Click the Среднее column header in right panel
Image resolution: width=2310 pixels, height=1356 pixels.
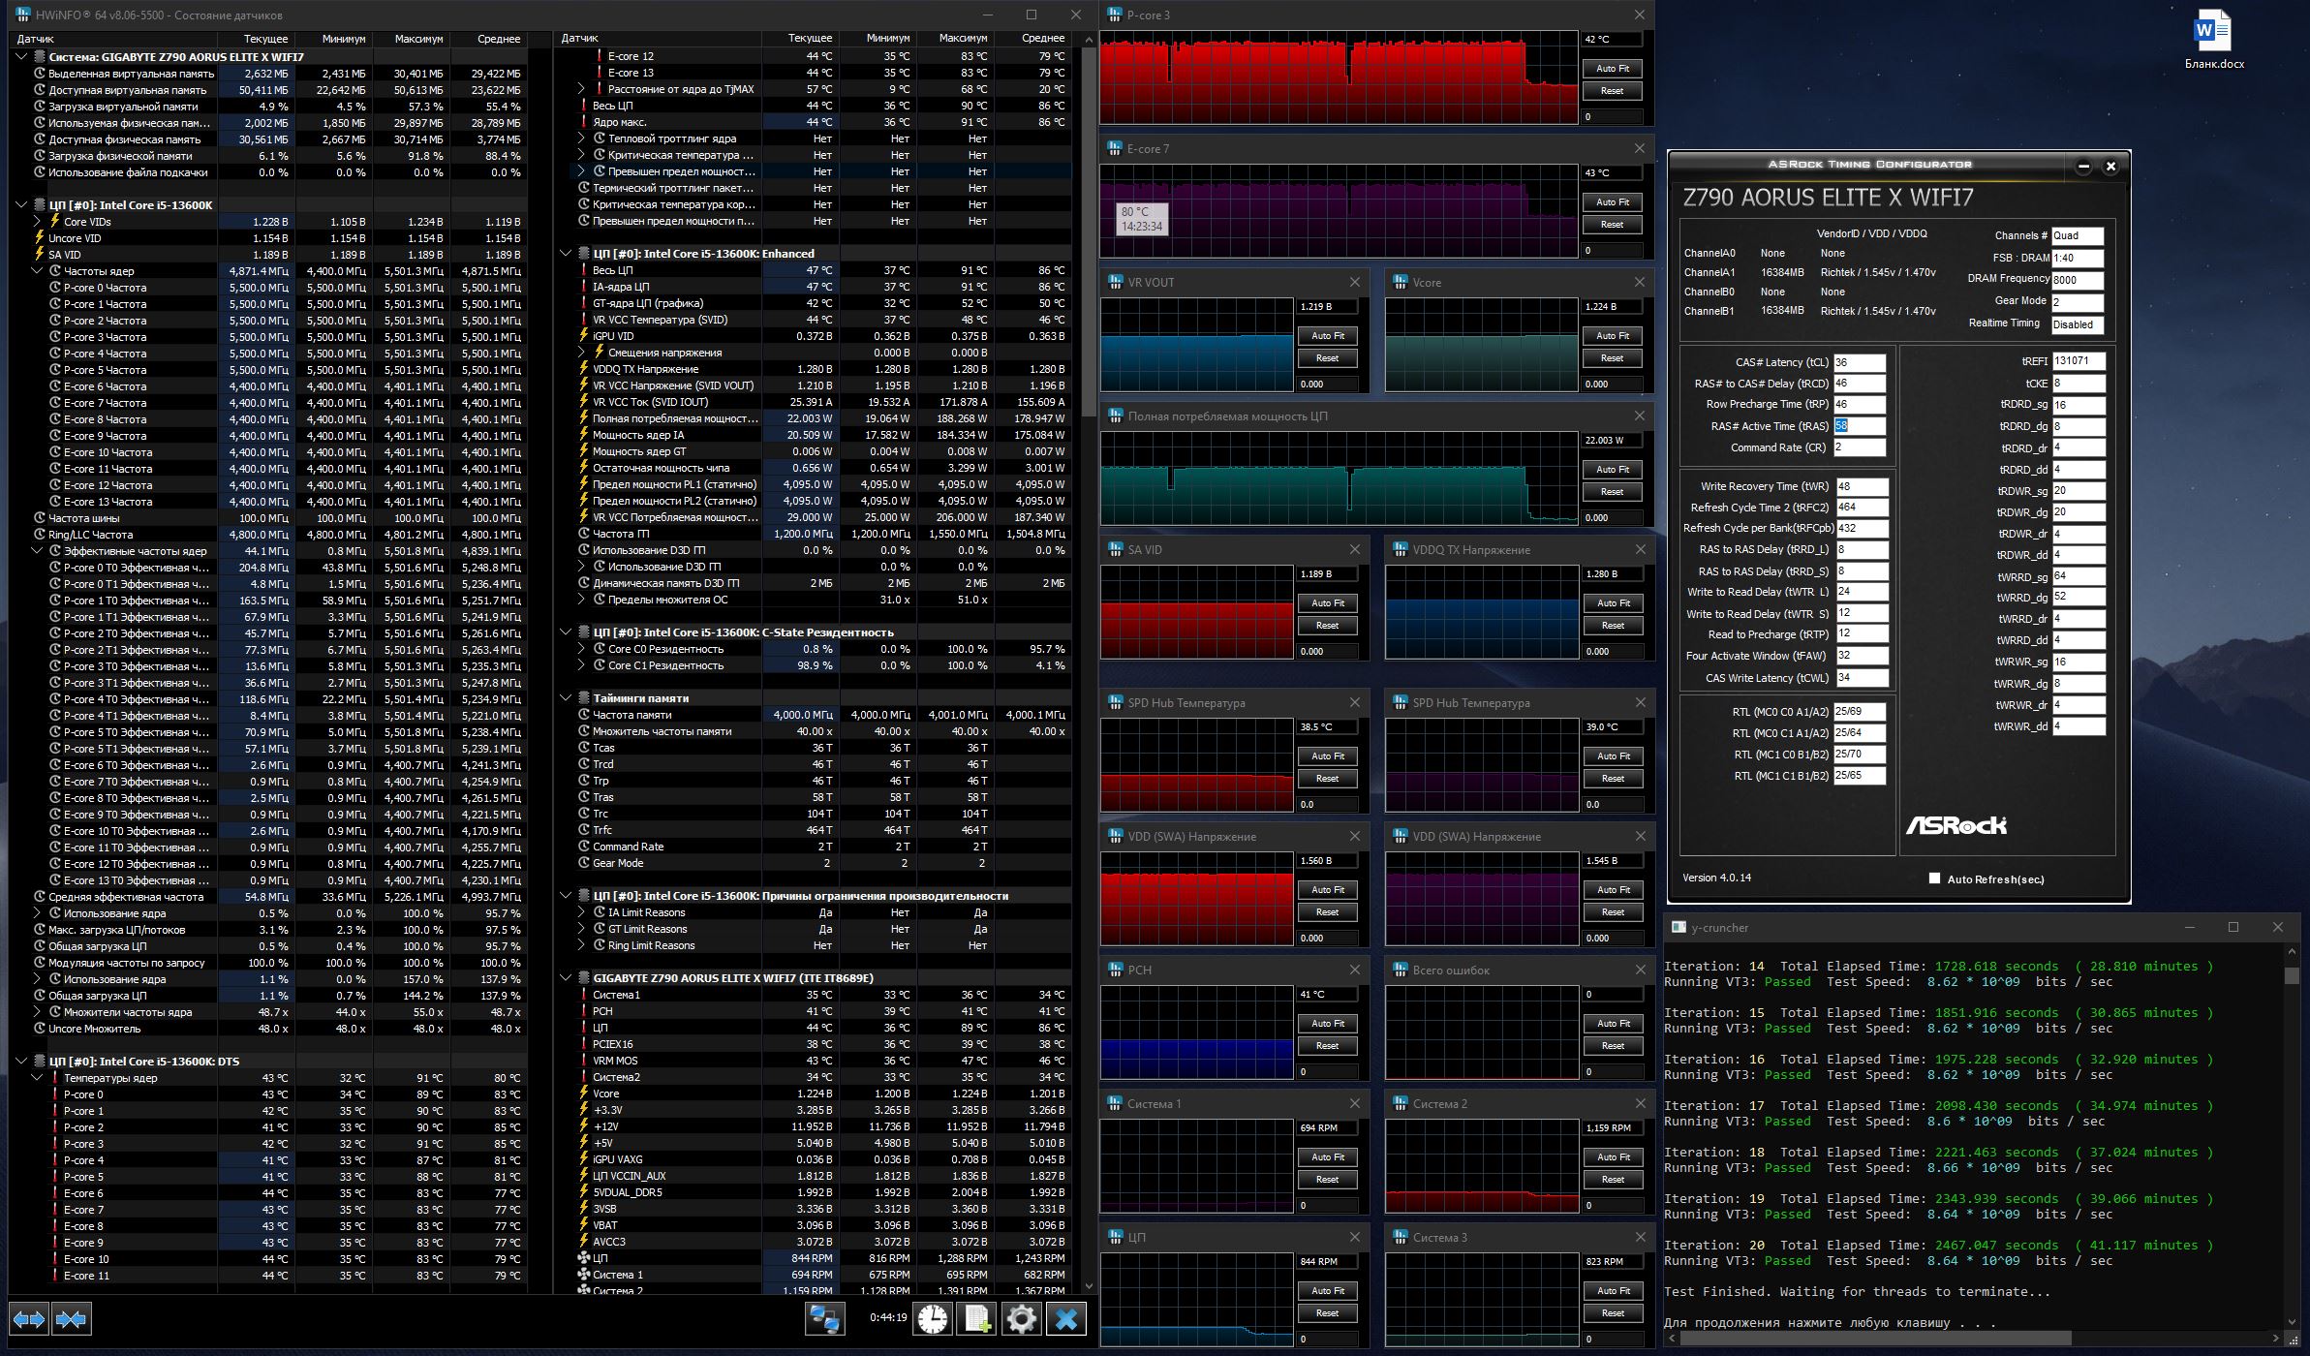tap(1042, 38)
